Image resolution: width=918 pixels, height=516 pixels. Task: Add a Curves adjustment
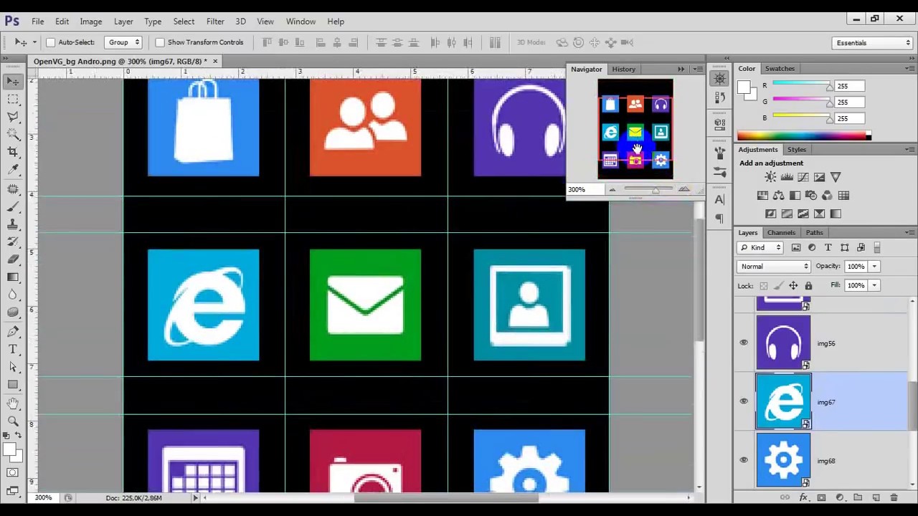(x=803, y=177)
